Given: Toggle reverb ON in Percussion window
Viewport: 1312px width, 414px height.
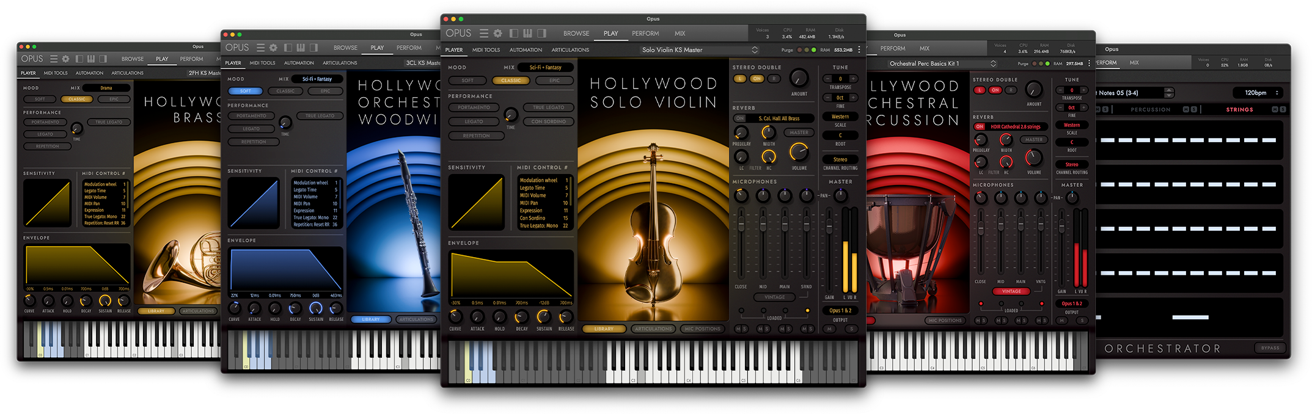Looking at the screenshot, I should click(x=980, y=126).
